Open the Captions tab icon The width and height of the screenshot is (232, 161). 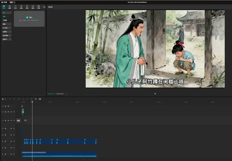39,7
